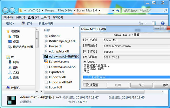Click the navigation pane scroll-up arrow
The height and width of the screenshot is (108, 170).
(x=37, y=29)
